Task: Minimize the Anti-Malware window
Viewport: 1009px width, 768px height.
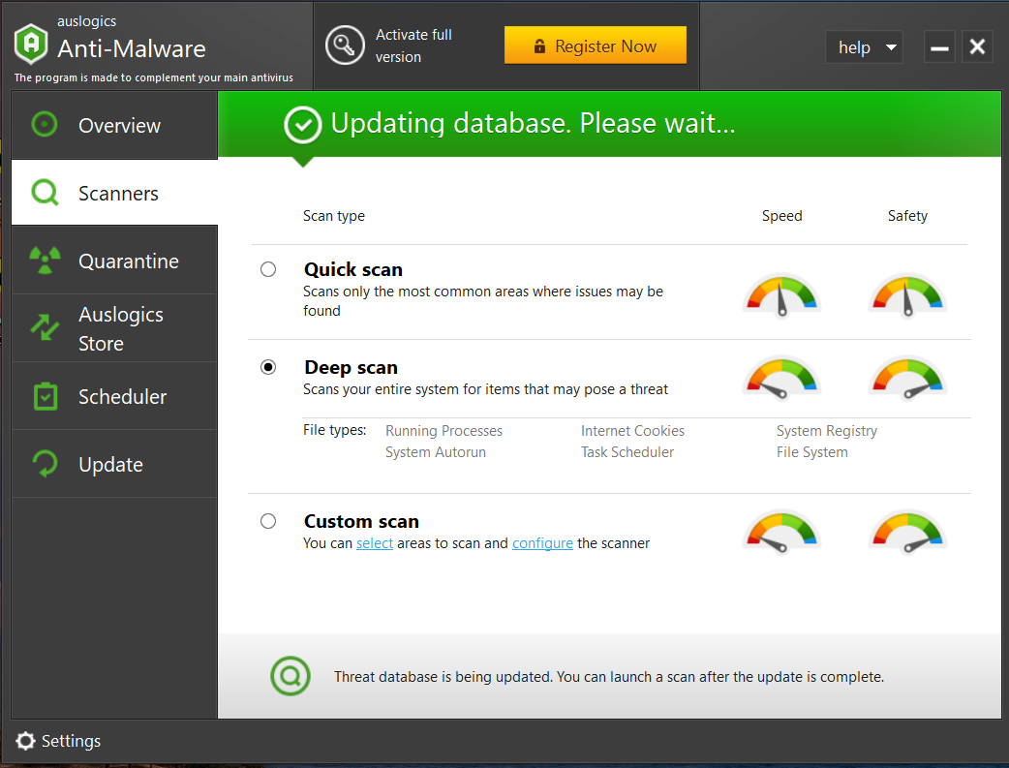Action: [x=939, y=47]
